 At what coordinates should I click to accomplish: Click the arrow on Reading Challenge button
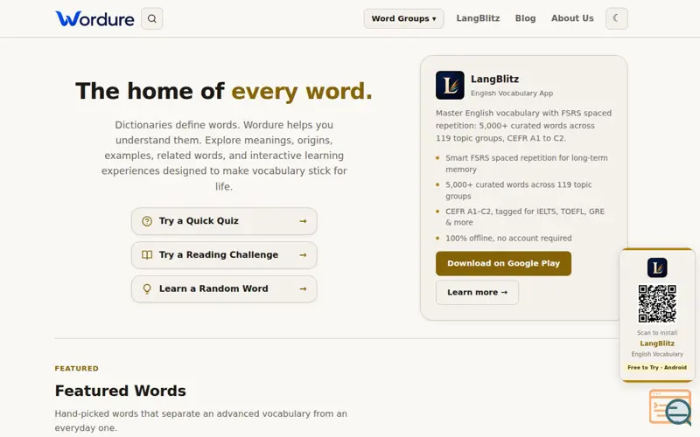click(303, 255)
